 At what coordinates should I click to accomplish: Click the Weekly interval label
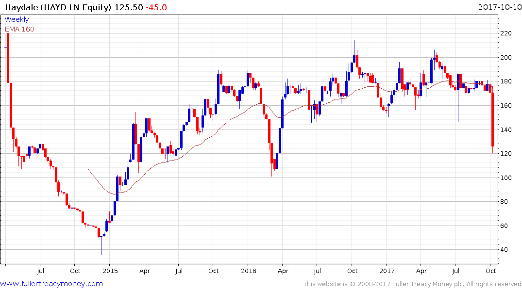point(17,19)
